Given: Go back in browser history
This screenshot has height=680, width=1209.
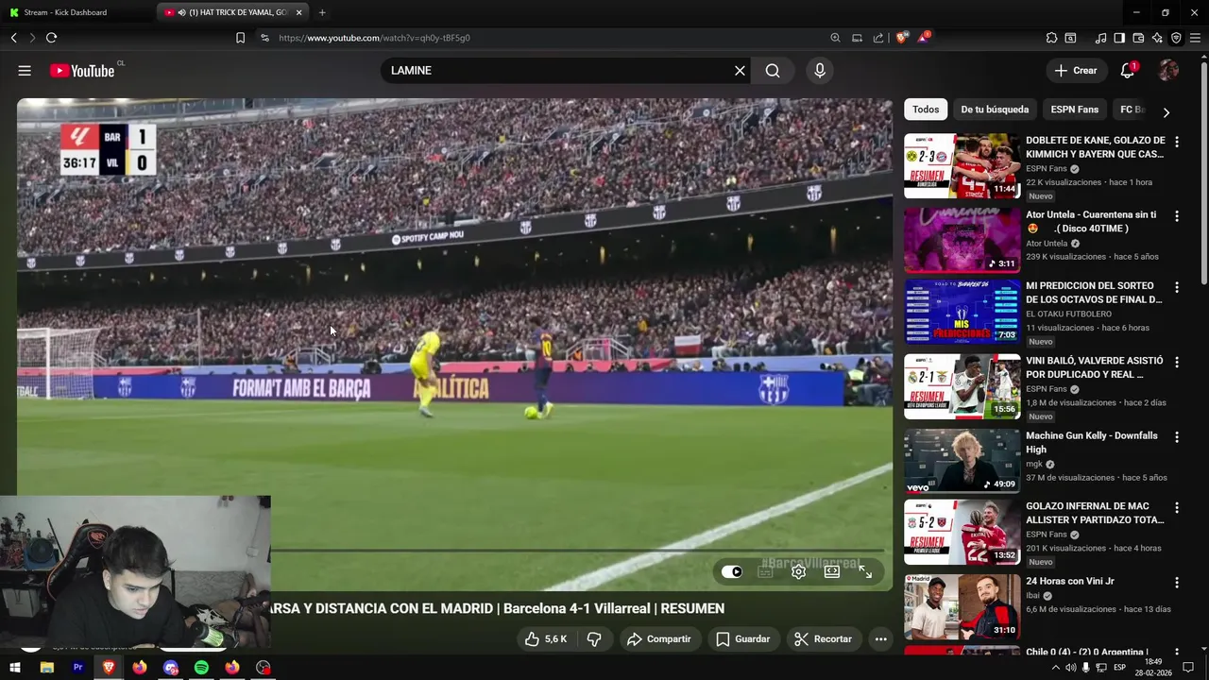Looking at the screenshot, I should tap(13, 38).
